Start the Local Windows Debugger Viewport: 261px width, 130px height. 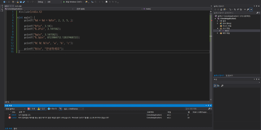[x=73, y=2]
